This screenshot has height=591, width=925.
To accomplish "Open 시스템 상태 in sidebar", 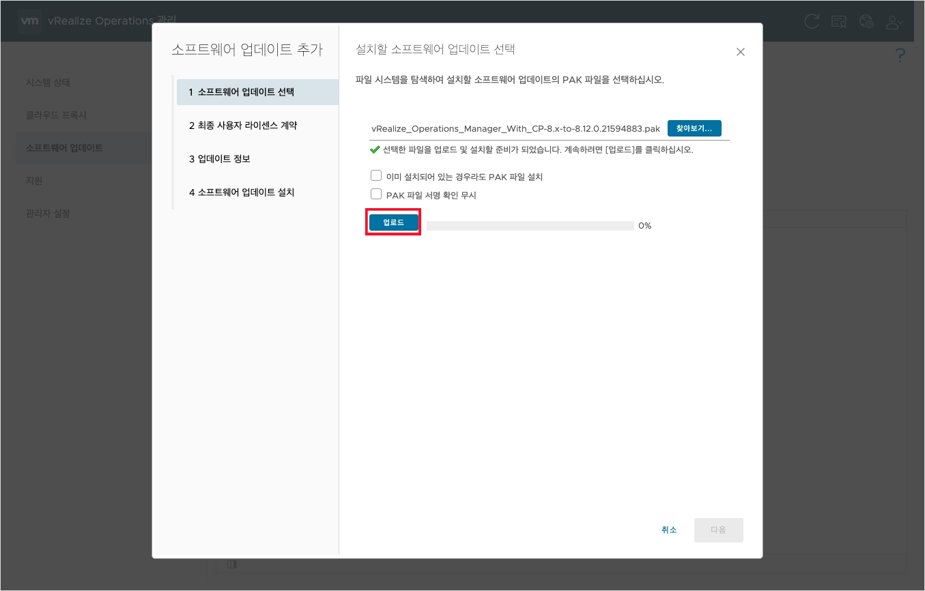I will click(48, 83).
